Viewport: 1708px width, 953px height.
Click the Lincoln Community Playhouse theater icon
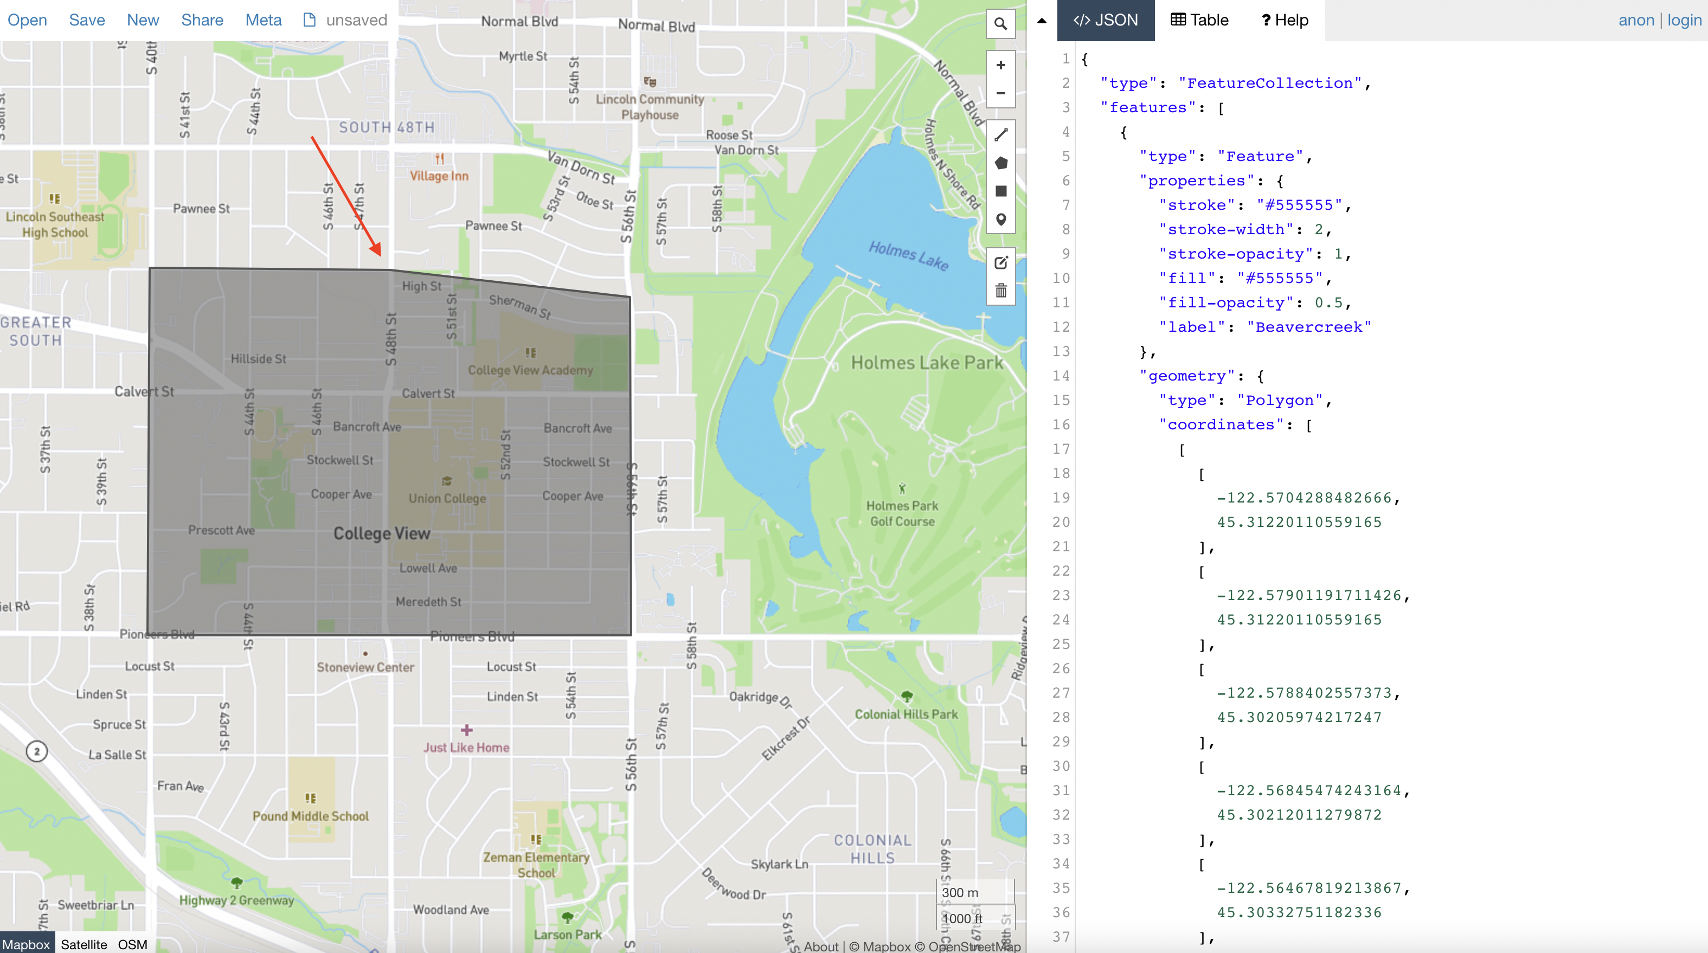click(x=650, y=81)
